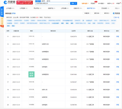Open the VIP member dropdown menu

click(85, 3)
